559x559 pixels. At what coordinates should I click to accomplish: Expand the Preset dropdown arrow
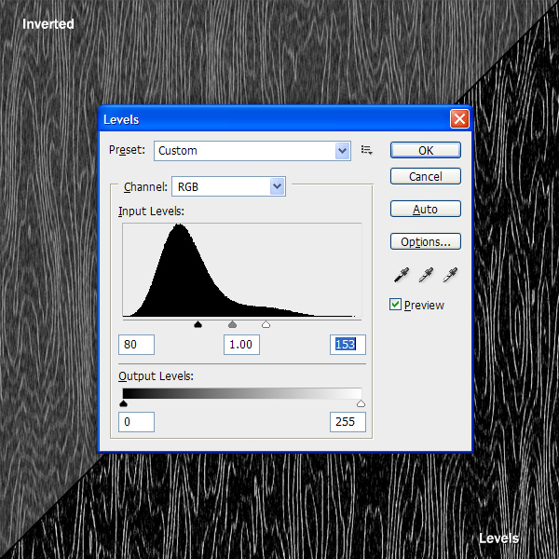click(342, 151)
